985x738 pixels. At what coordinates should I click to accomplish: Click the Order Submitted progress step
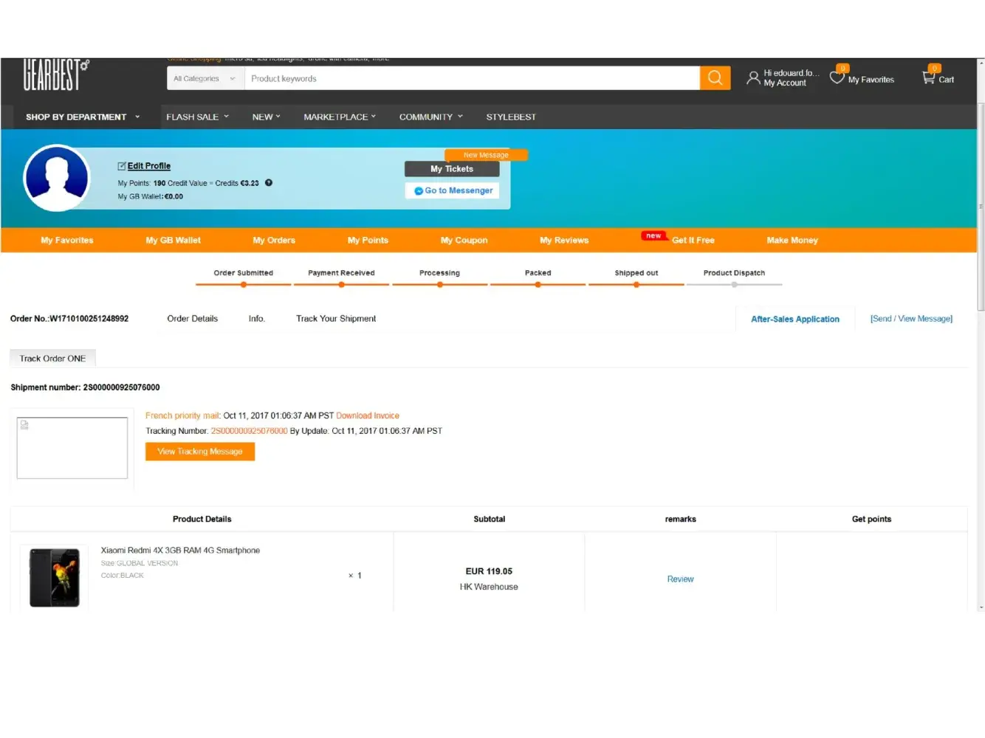point(244,278)
